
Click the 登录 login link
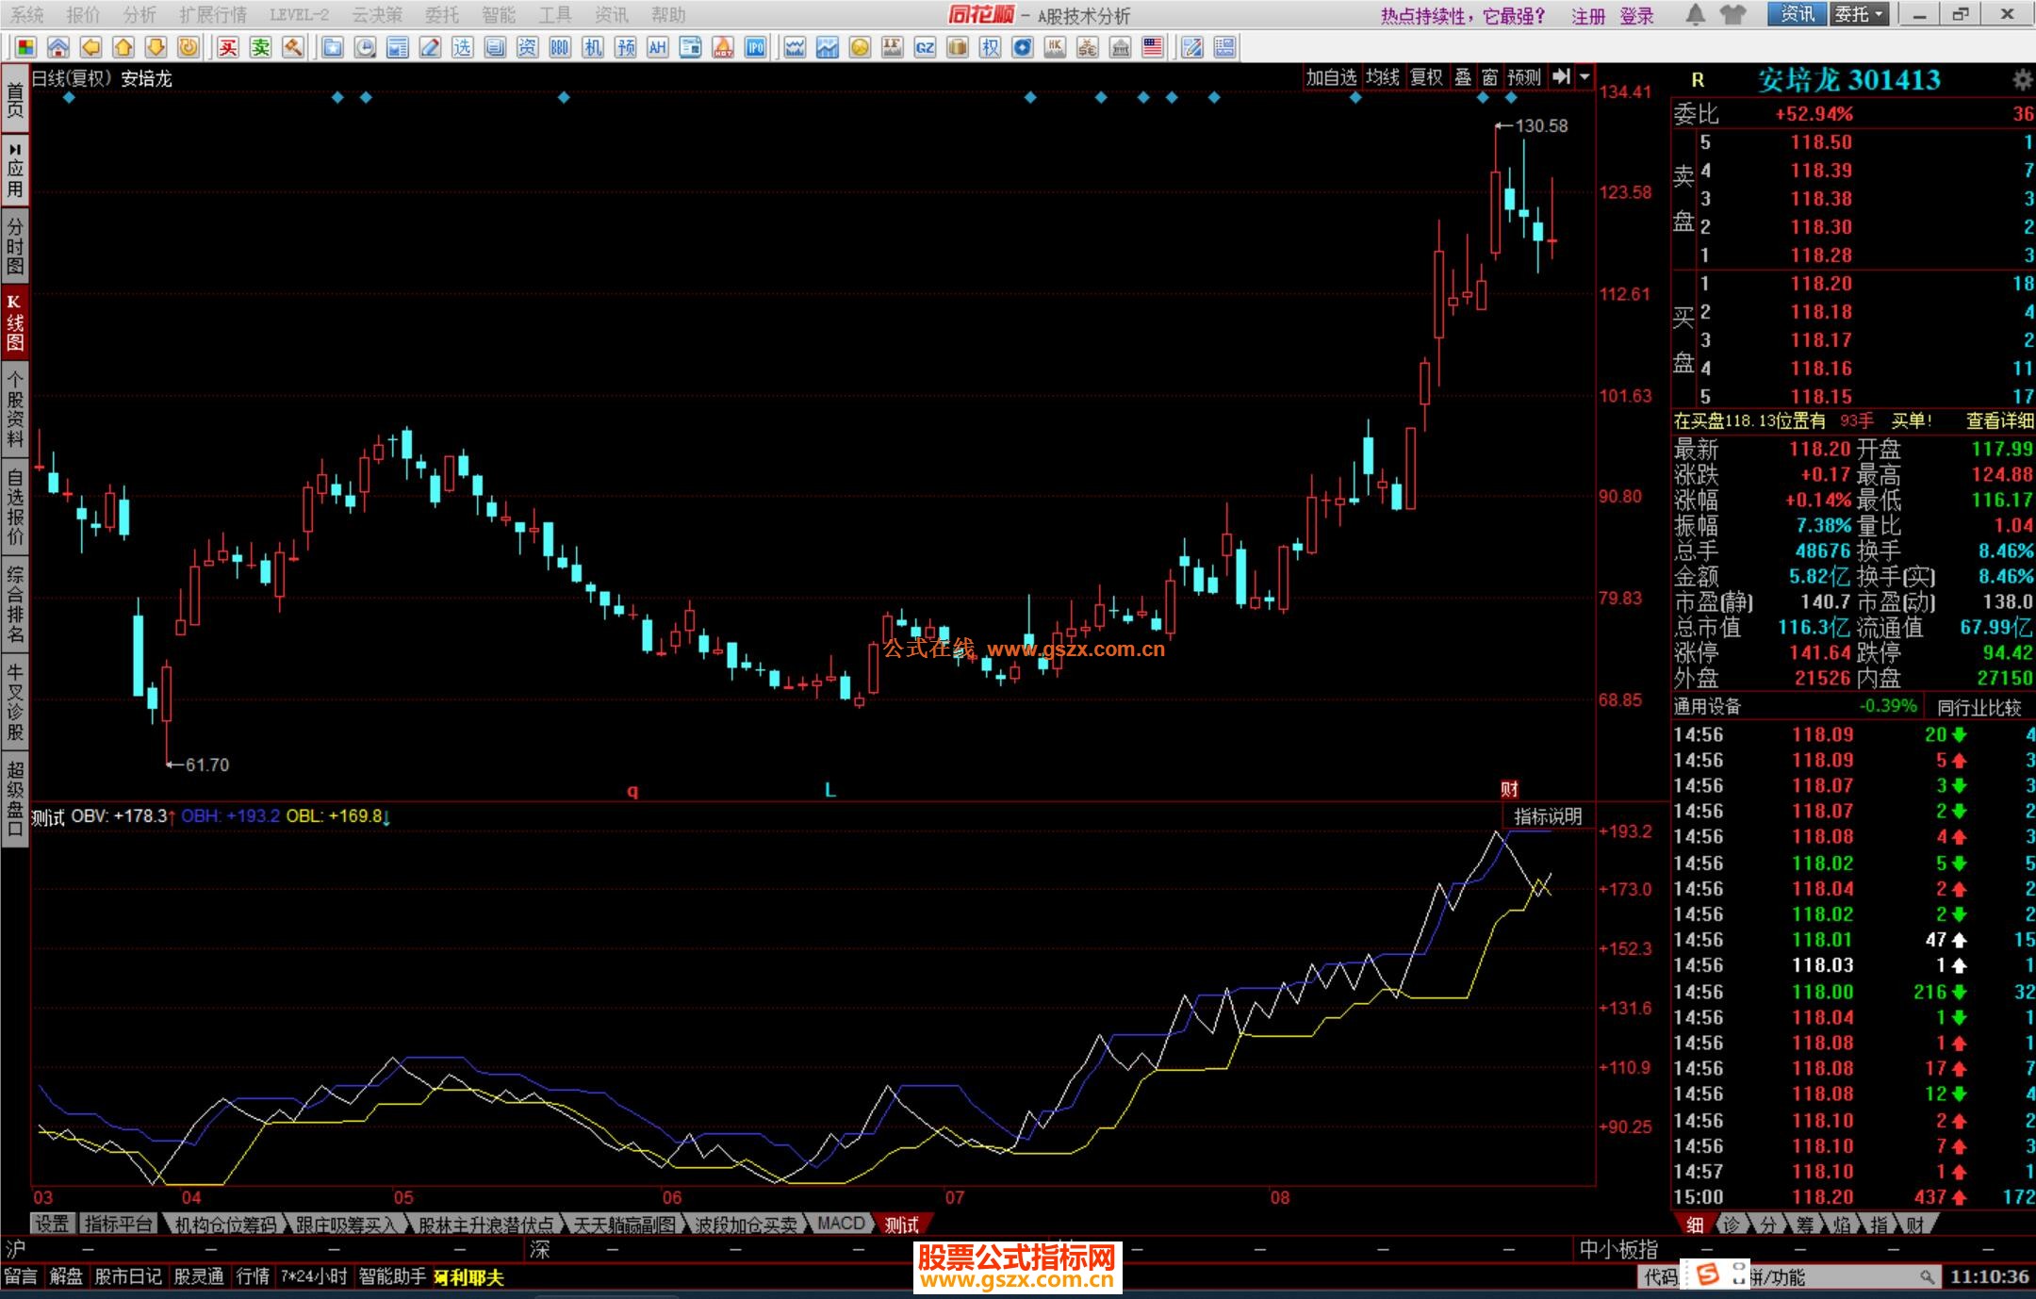1636,16
